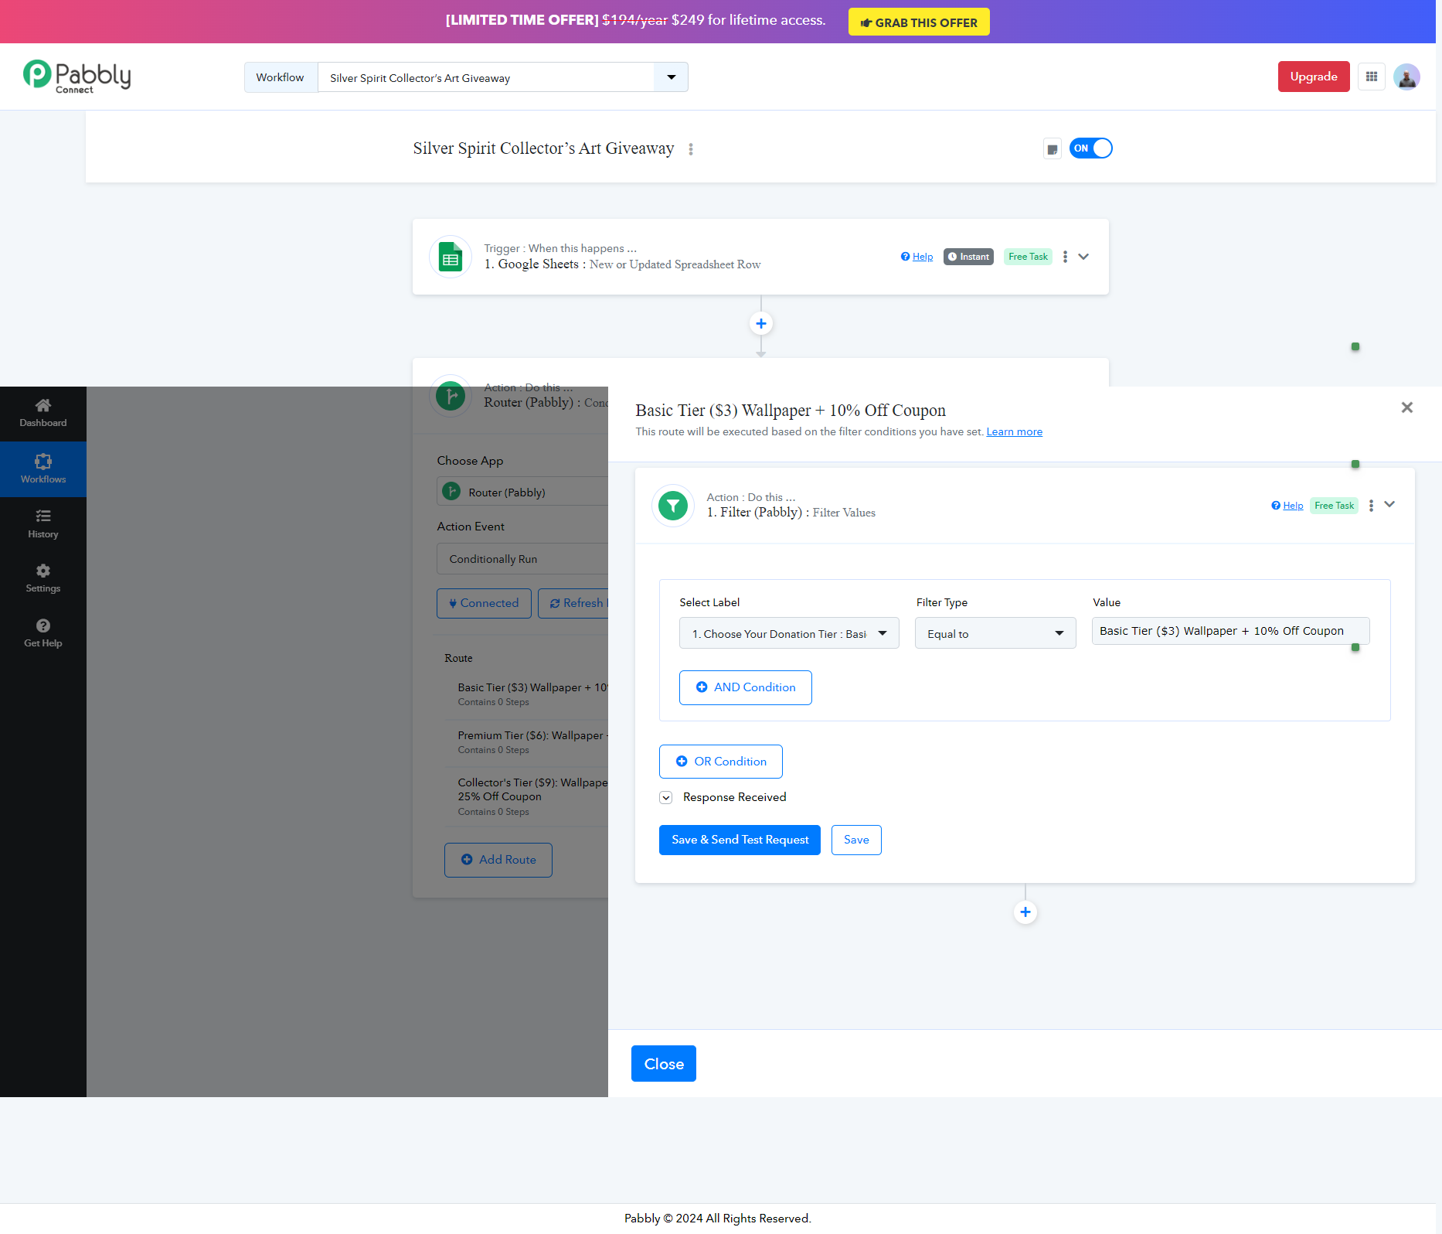Open workflow title three-dot menu
1442x1234 pixels.
click(691, 149)
